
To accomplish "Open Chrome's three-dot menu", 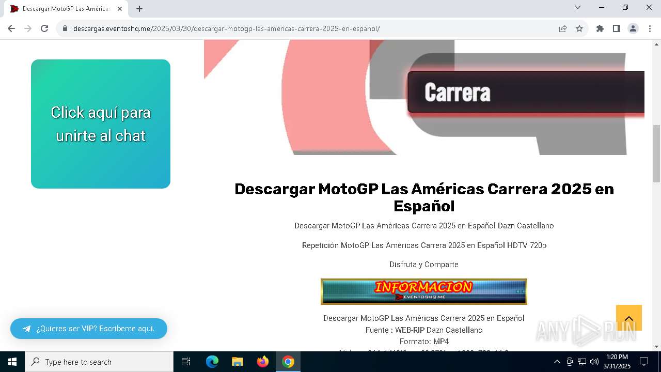I will [650, 28].
